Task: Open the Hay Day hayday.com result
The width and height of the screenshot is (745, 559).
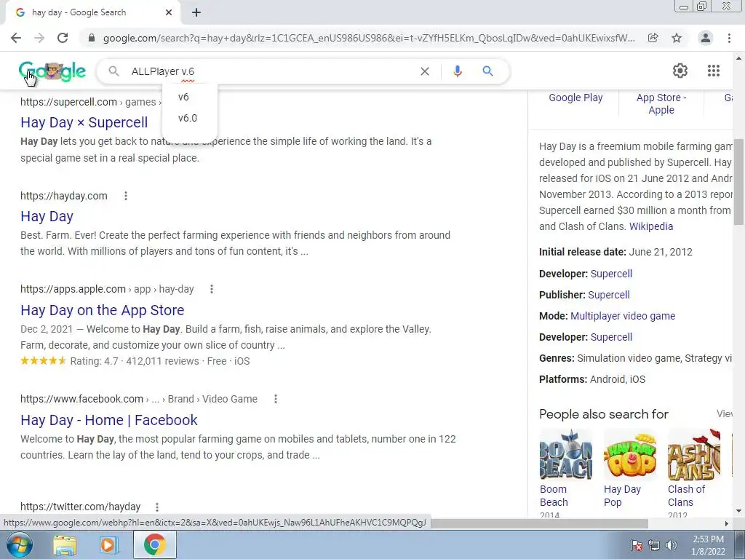Action: 47,217
